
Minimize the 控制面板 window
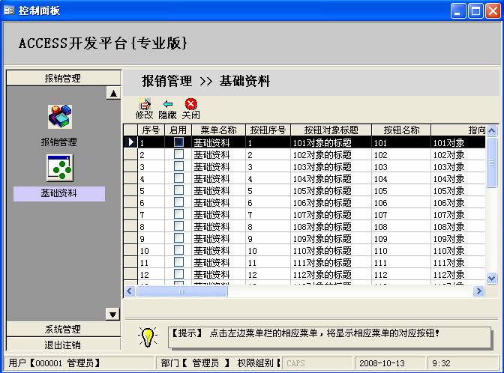[x=458, y=11]
